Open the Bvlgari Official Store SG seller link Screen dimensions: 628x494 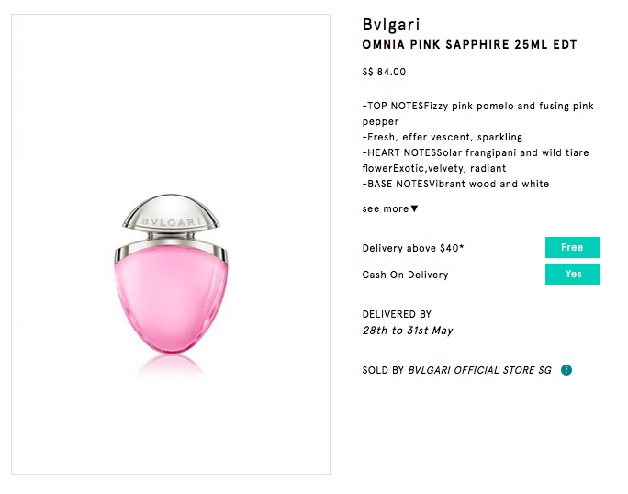click(x=481, y=370)
